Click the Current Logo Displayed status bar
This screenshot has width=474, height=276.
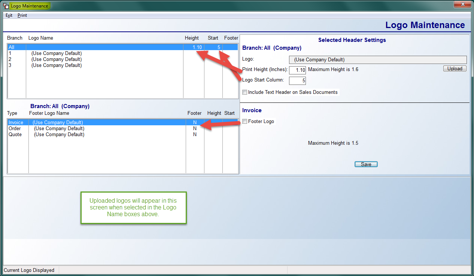[29, 270]
